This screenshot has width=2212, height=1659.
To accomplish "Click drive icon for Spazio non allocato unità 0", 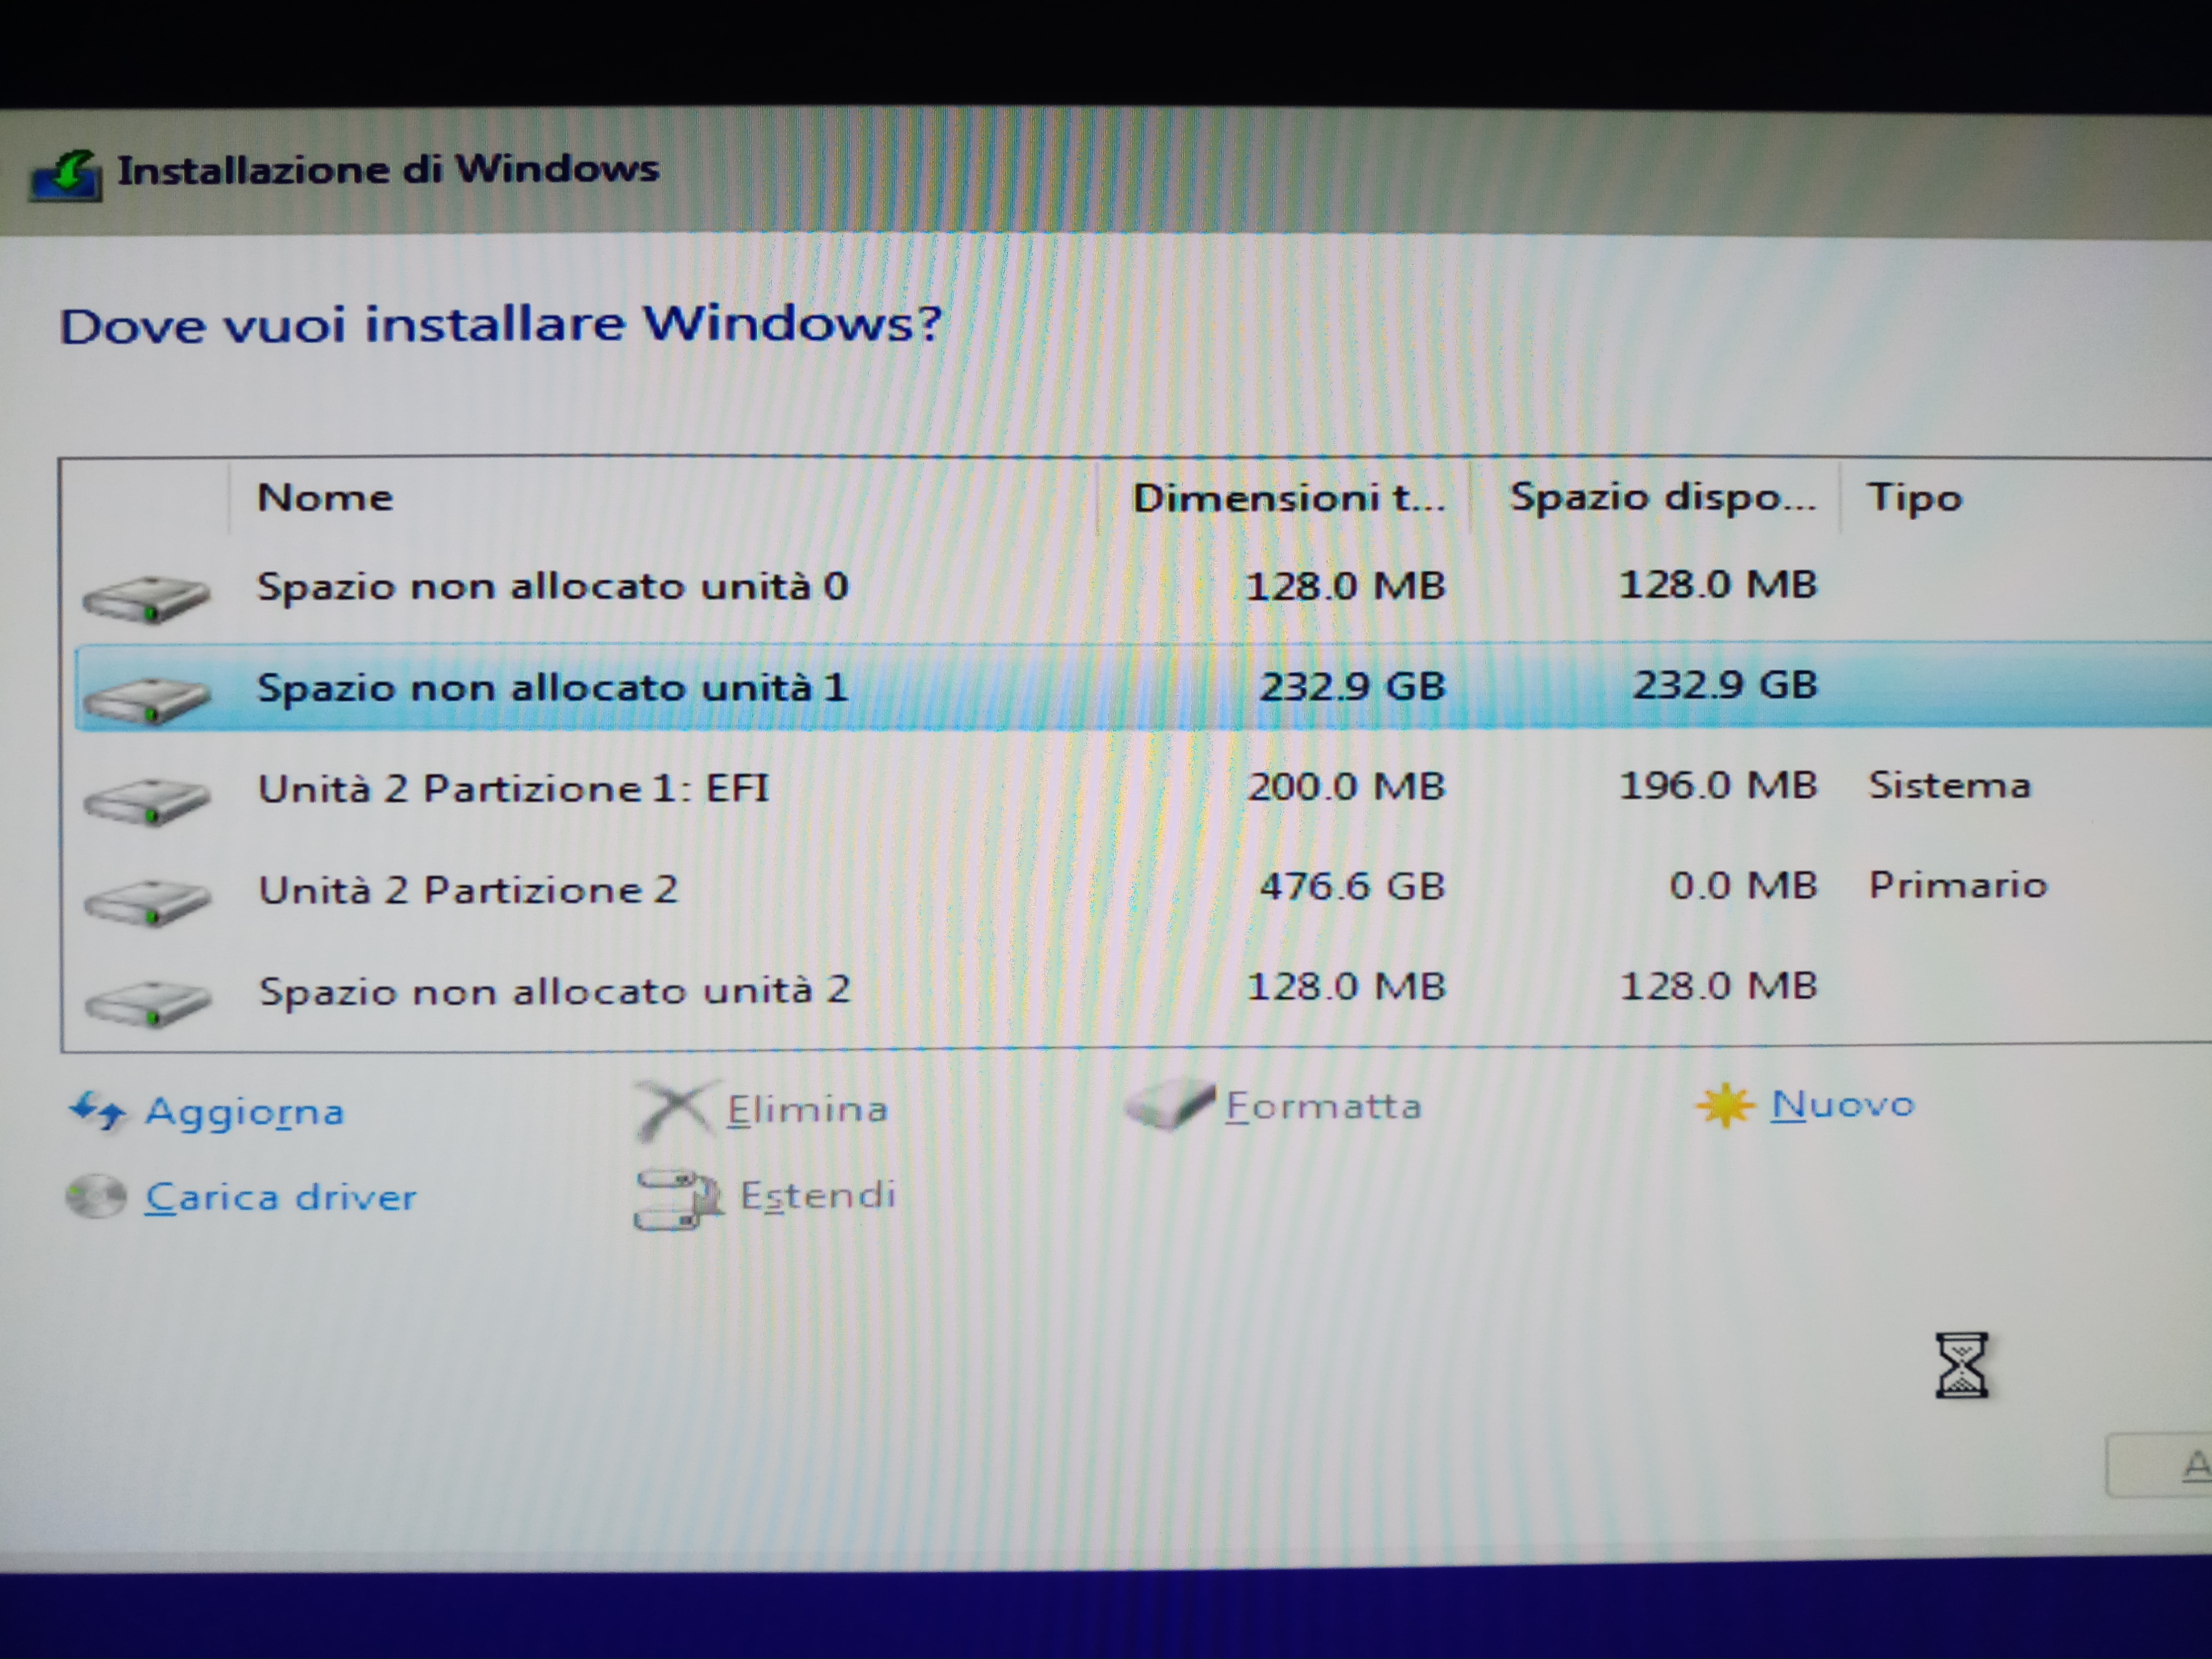I will (146, 598).
